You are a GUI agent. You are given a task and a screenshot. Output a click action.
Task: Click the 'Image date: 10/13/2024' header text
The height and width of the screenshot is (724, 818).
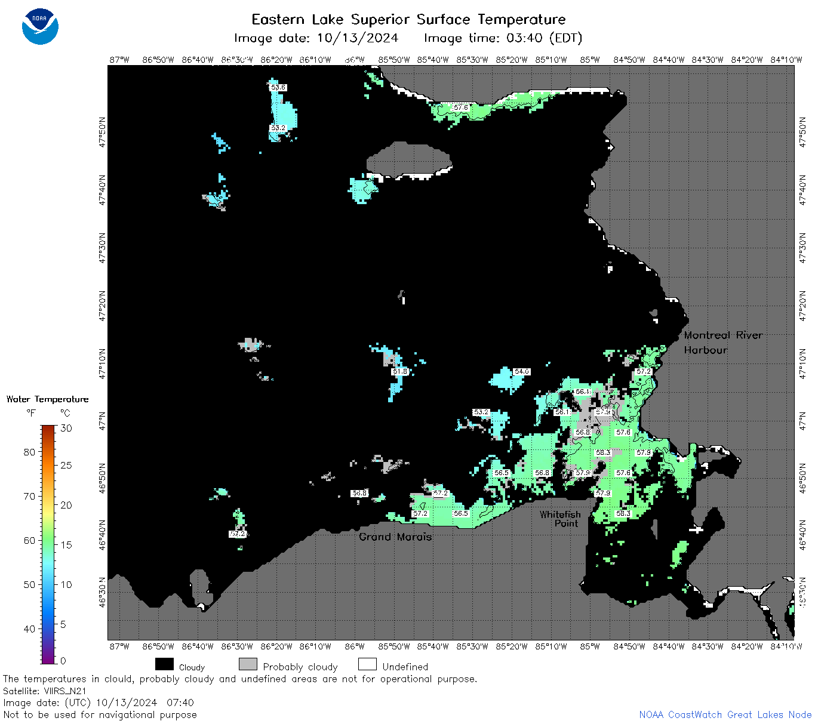[316, 38]
